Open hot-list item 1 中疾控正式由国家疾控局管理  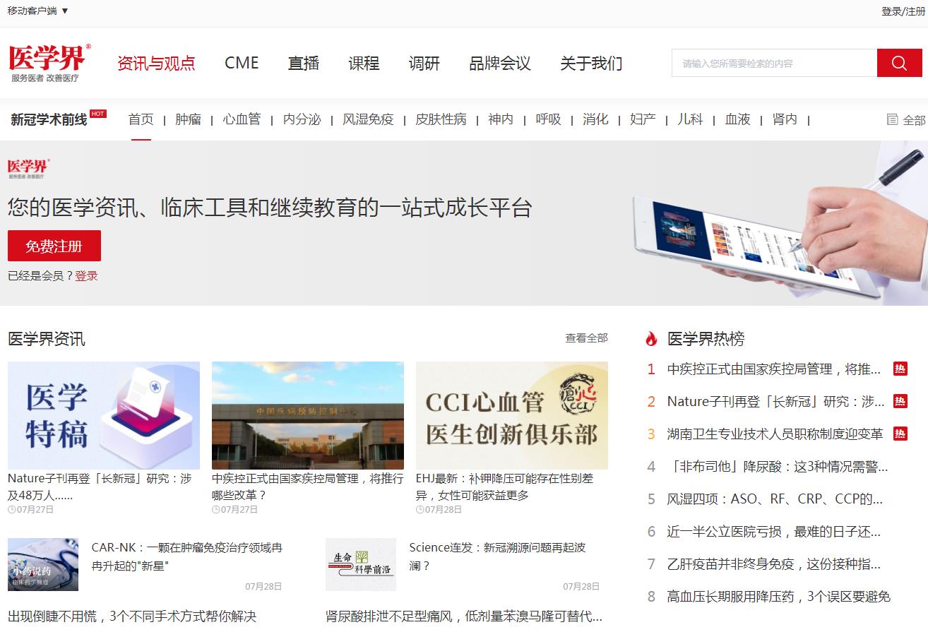[774, 369]
